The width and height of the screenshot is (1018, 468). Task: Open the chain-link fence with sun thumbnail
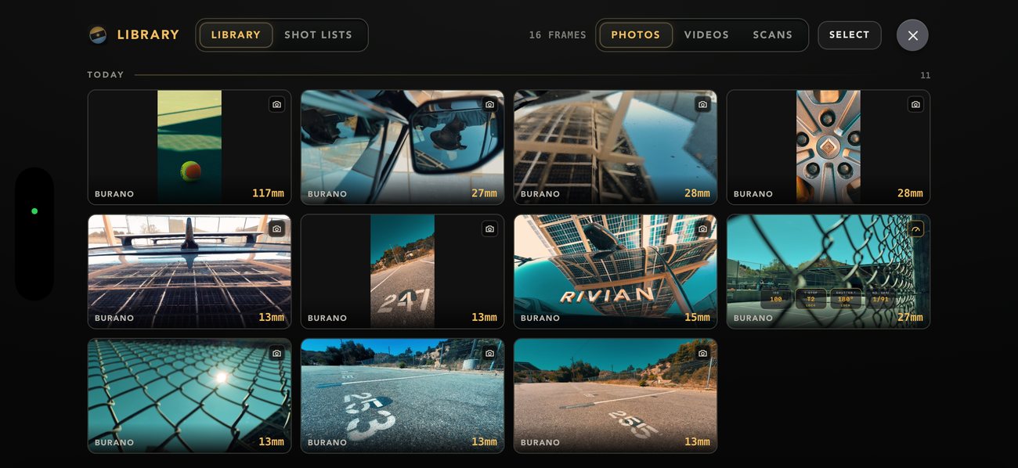(x=190, y=396)
